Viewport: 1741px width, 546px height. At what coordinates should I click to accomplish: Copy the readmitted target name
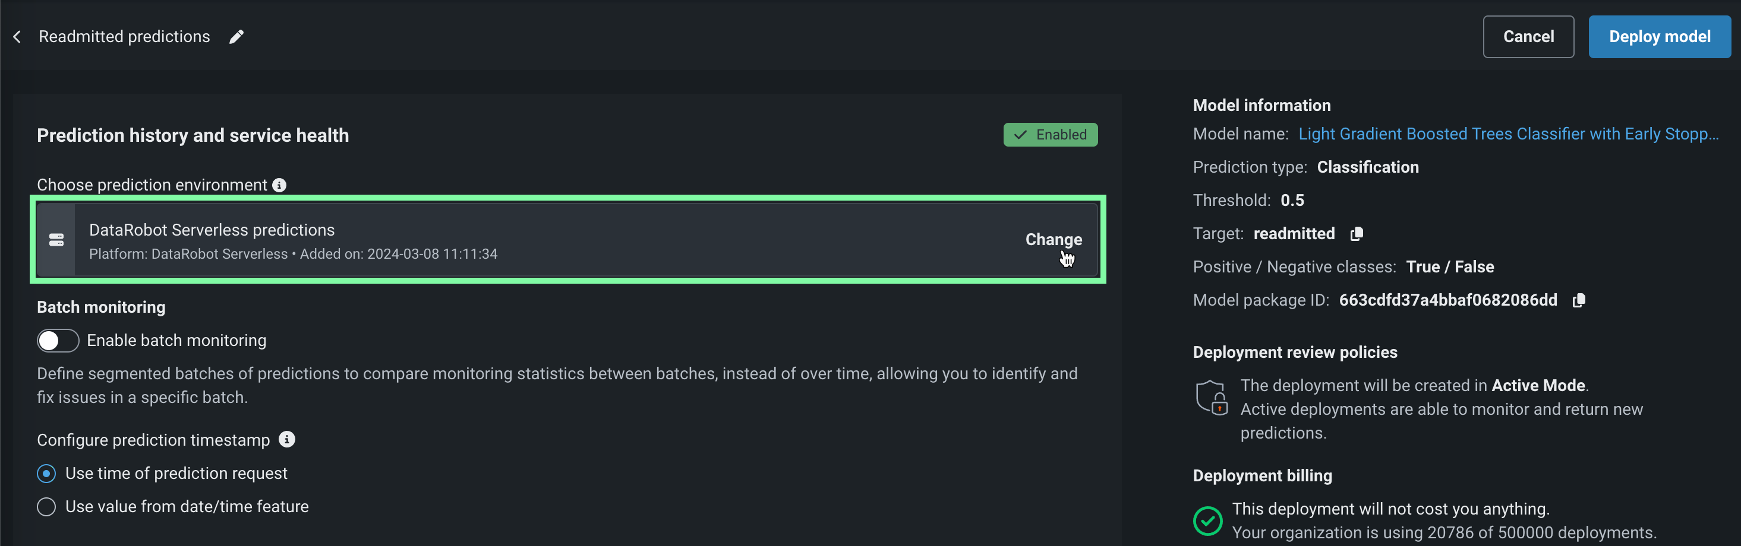click(x=1356, y=233)
